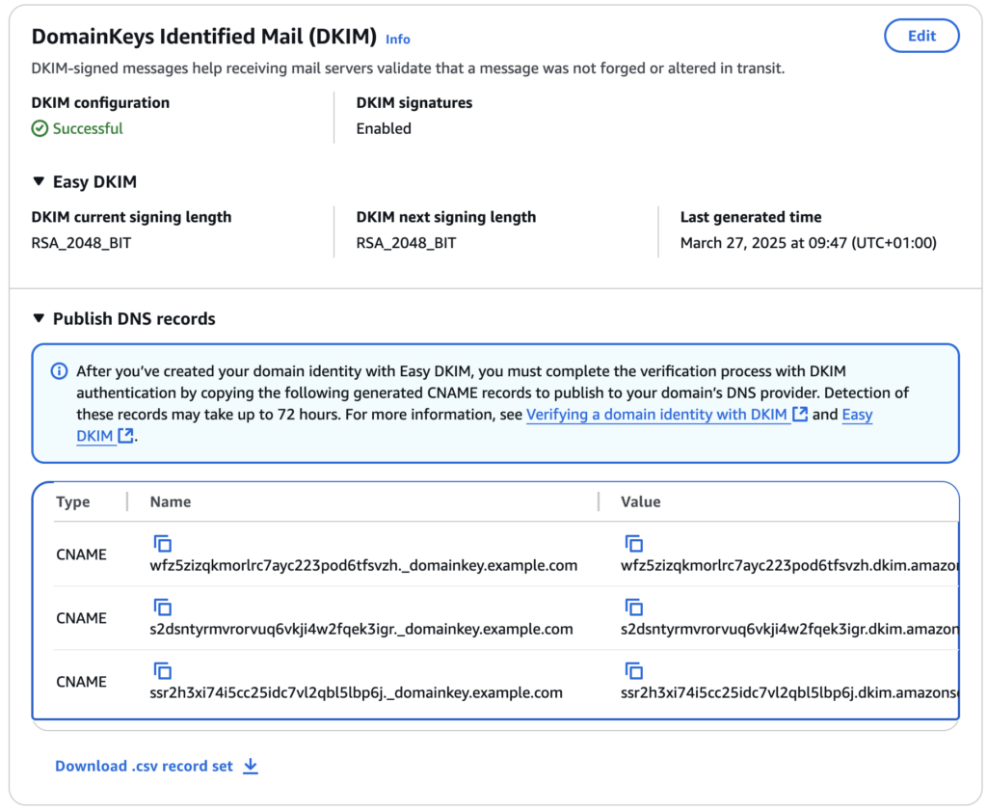The width and height of the screenshot is (987, 811).
Task: Follow the Easy DKIM documentation link
Action: (857, 415)
